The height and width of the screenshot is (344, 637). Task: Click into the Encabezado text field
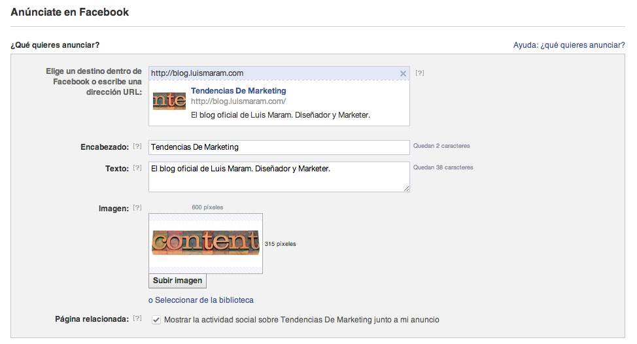click(x=279, y=147)
